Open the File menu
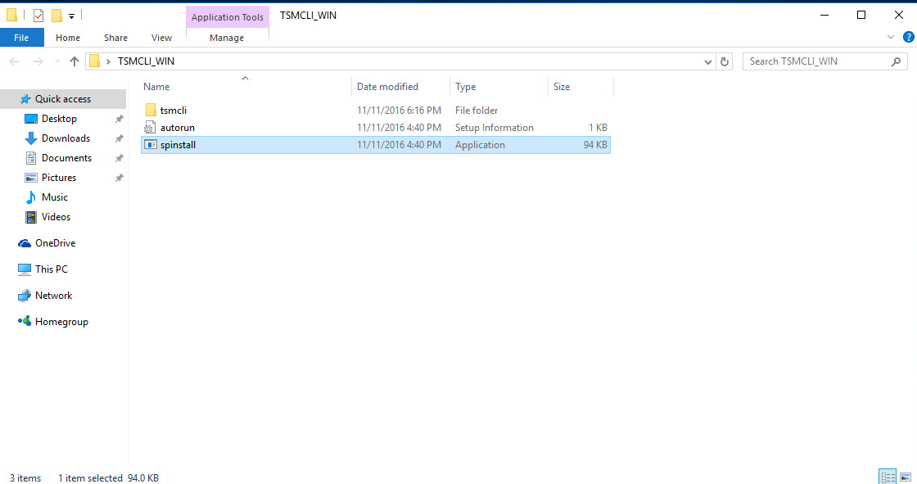The width and height of the screenshot is (917, 484). pos(21,38)
